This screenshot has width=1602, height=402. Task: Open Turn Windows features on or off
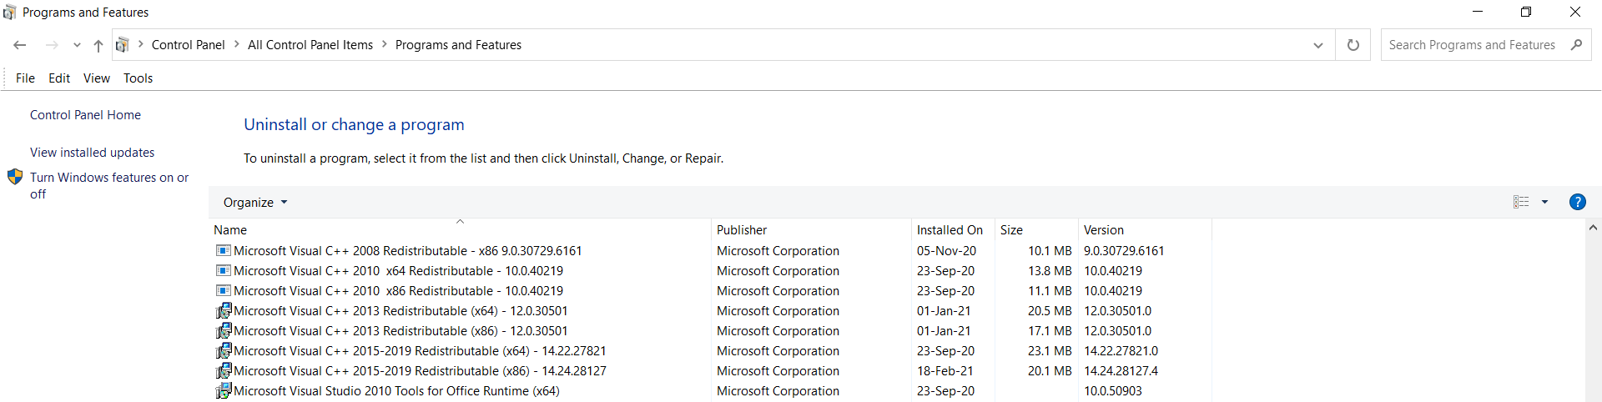point(108,178)
